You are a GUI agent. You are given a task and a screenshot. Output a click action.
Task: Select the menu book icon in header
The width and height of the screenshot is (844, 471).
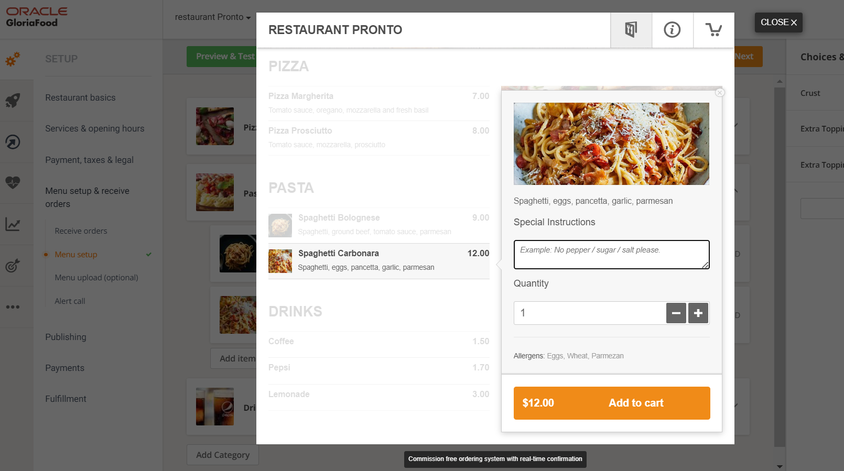[631, 30]
